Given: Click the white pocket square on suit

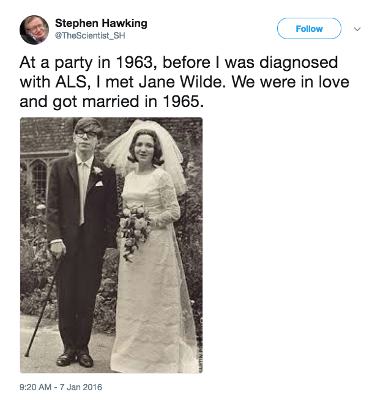Looking at the screenshot, I should [x=99, y=183].
